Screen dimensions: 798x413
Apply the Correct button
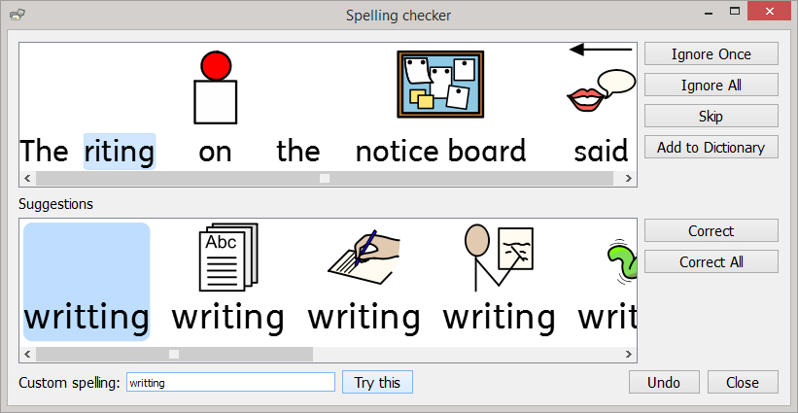(x=711, y=230)
